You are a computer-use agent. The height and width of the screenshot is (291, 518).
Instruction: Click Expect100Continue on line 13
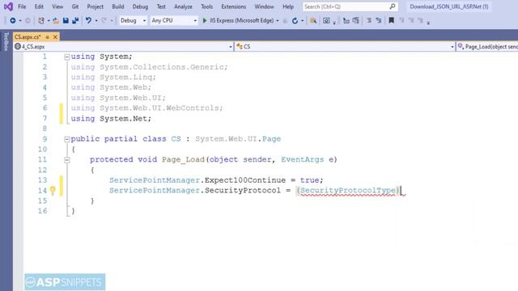245,180
